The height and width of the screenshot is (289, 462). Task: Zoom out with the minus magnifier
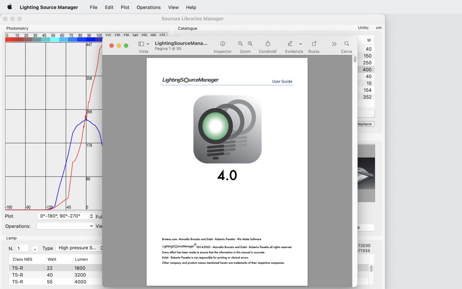240,44
